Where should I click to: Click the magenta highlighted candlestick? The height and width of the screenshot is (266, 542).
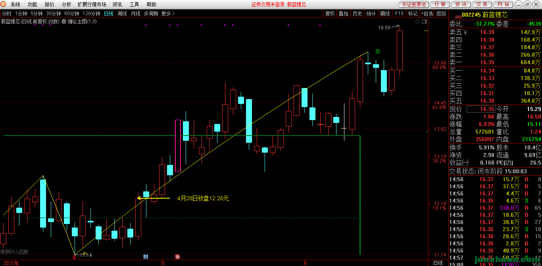178,145
